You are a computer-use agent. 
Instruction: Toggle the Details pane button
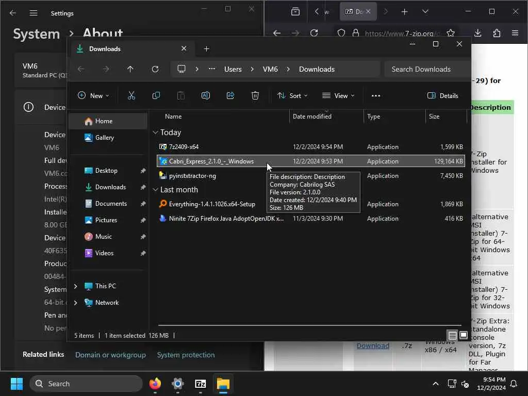[x=442, y=95]
